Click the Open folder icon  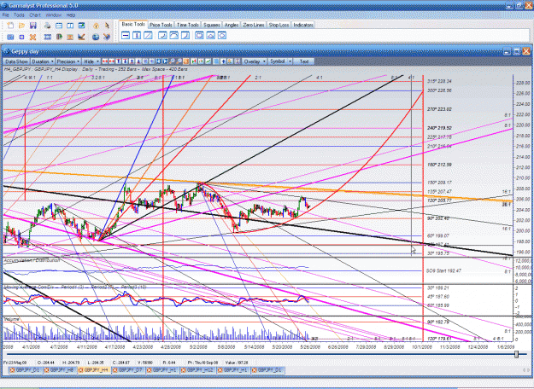point(22,26)
